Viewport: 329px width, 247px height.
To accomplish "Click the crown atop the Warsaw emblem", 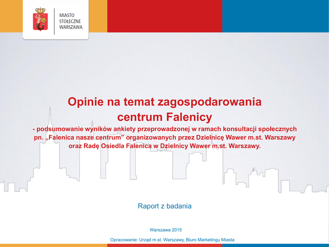I will (x=40, y=11).
